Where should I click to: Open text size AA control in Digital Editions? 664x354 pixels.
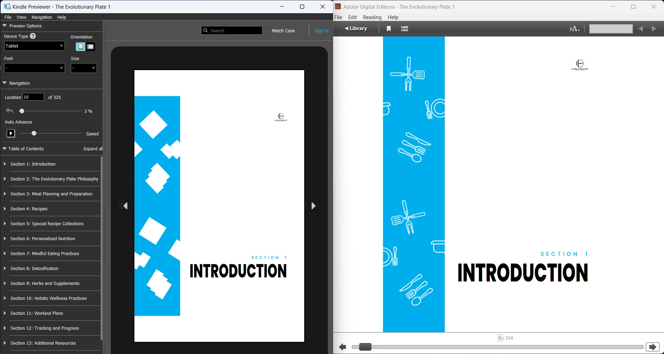click(x=574, y=29)
